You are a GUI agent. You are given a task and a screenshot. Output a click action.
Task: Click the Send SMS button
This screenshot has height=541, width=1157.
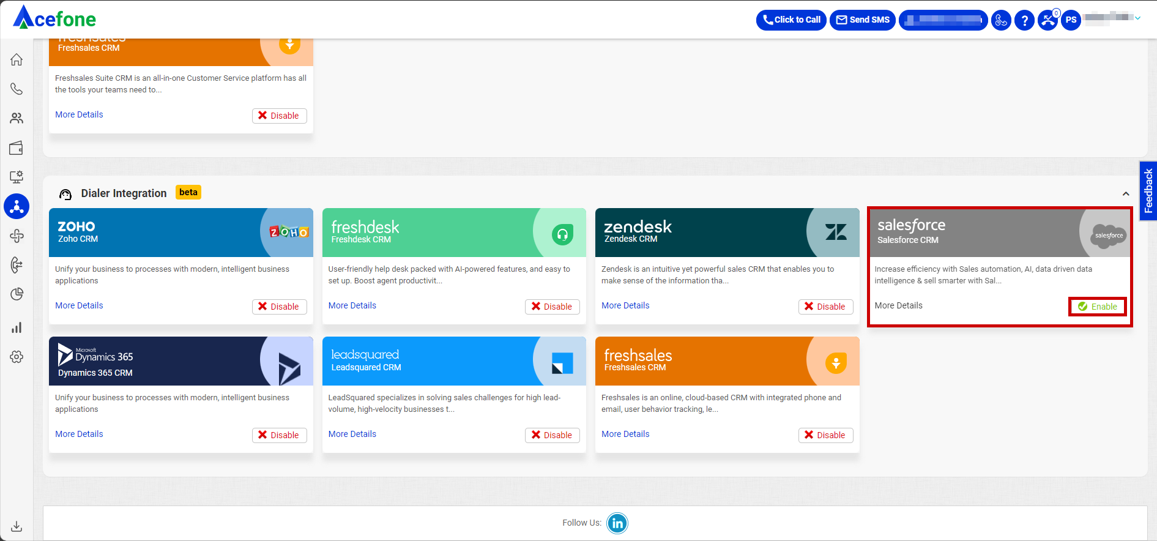pyautogui.click(x=863, y=20)
